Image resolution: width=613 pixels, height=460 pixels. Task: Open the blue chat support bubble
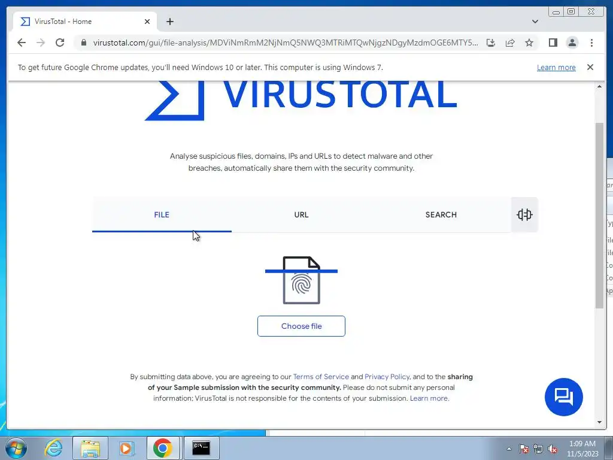point(564,397)
